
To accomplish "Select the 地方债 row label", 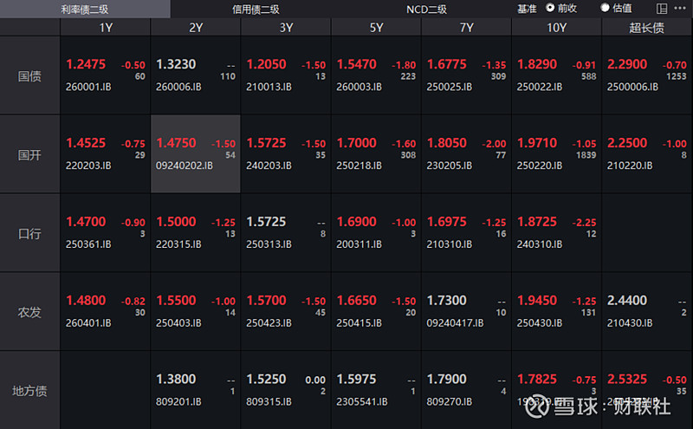I will (29, 391).
